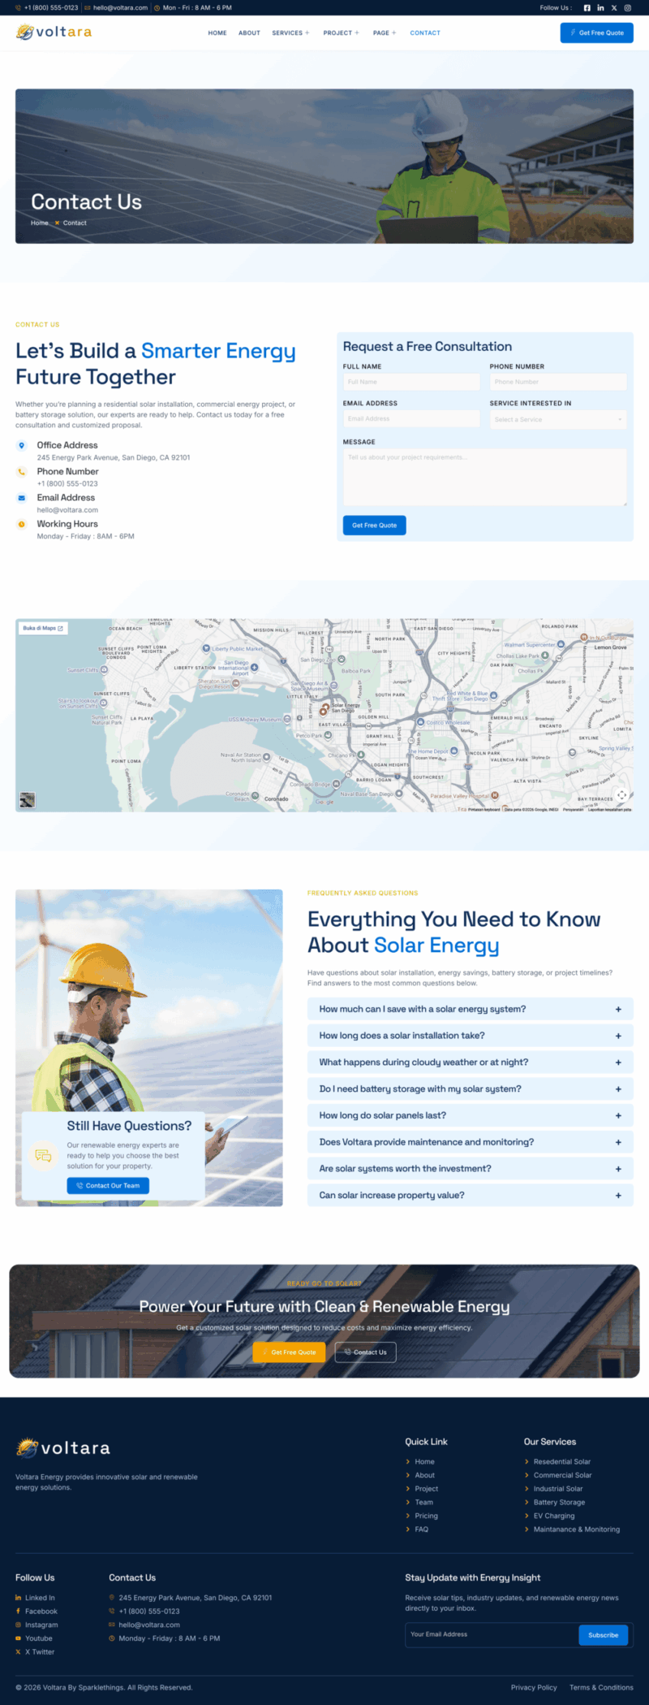
Task: Click the Subscribe button
Action: (x=603, y=1635)
